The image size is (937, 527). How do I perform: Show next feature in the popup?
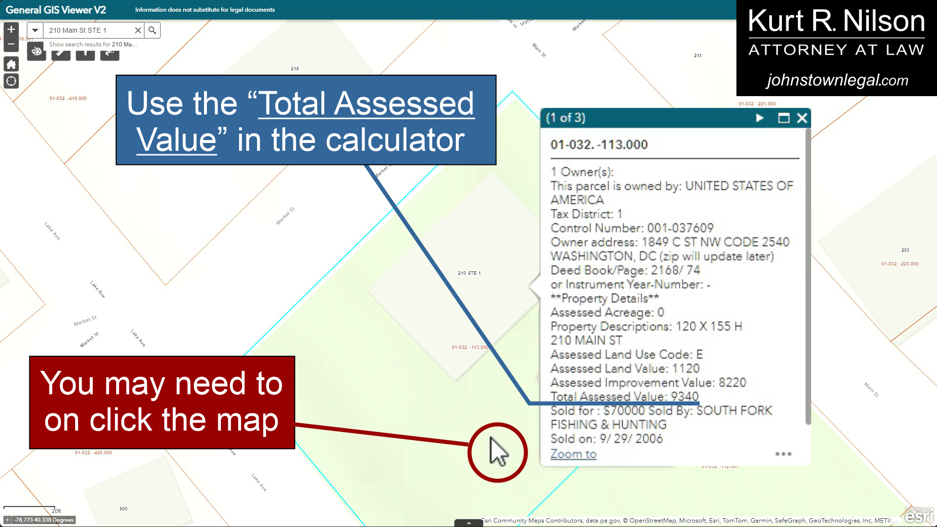759,118
